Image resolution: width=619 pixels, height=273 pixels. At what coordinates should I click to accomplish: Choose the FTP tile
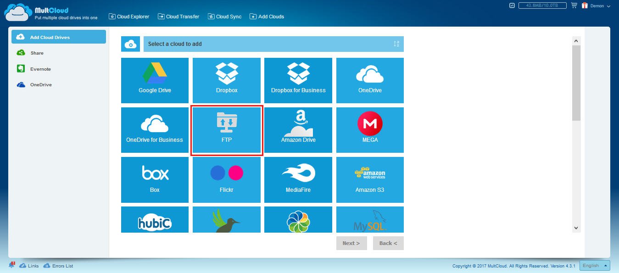click(x=227, y=130)
